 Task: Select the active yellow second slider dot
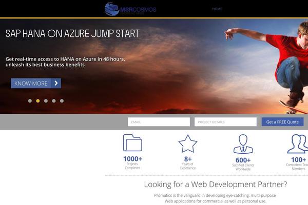tap(38, 101)
